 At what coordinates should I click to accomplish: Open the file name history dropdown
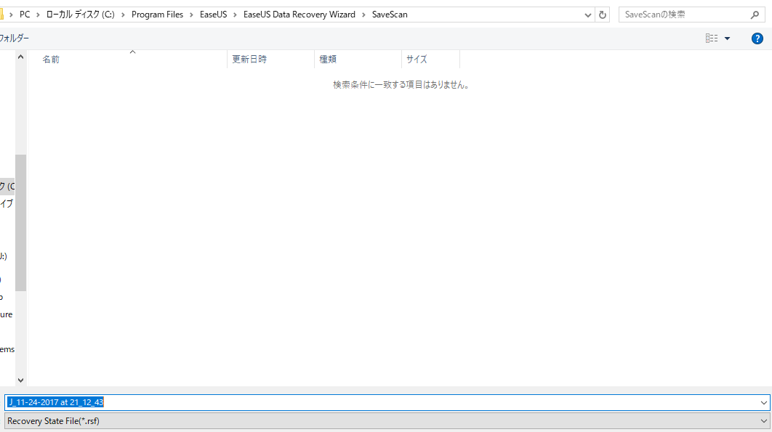(763, 402)
